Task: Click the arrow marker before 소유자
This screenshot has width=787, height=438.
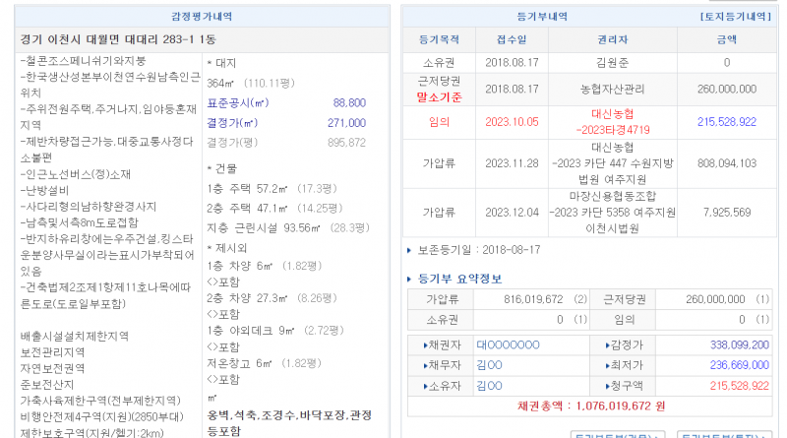Action: coord(424,385)
